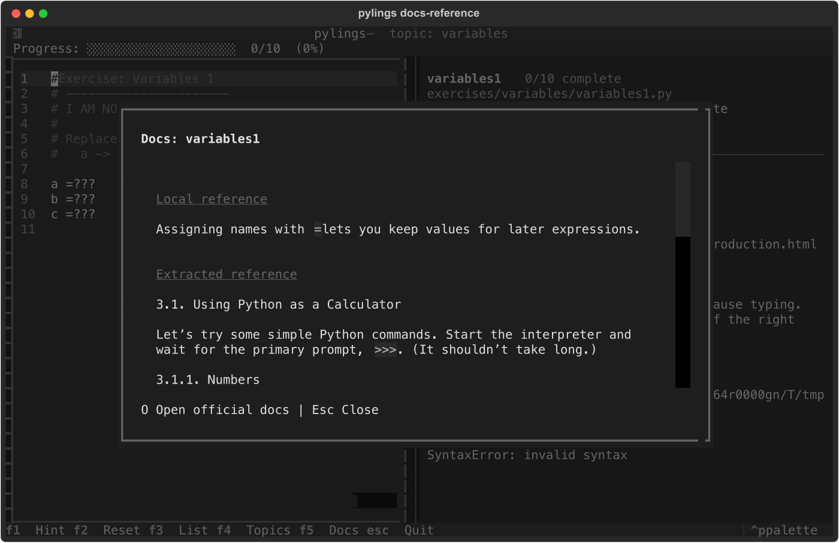Click the f2 Reset footer shortcut
Viewport: 839px width, 543px height.
click(x=107, y=530)
